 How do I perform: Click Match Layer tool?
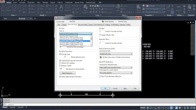(107, 12)
